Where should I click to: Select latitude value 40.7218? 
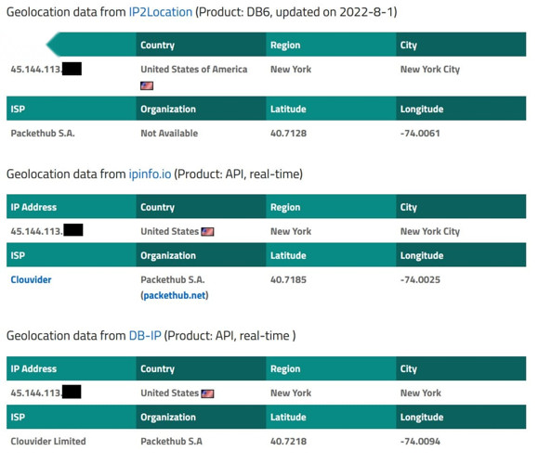(x=289, y=441)
